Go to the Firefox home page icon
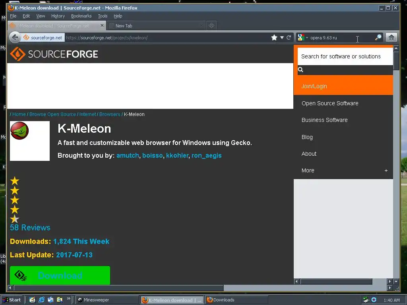Viewport: 407px width, 305px height. tap(391, 38)
